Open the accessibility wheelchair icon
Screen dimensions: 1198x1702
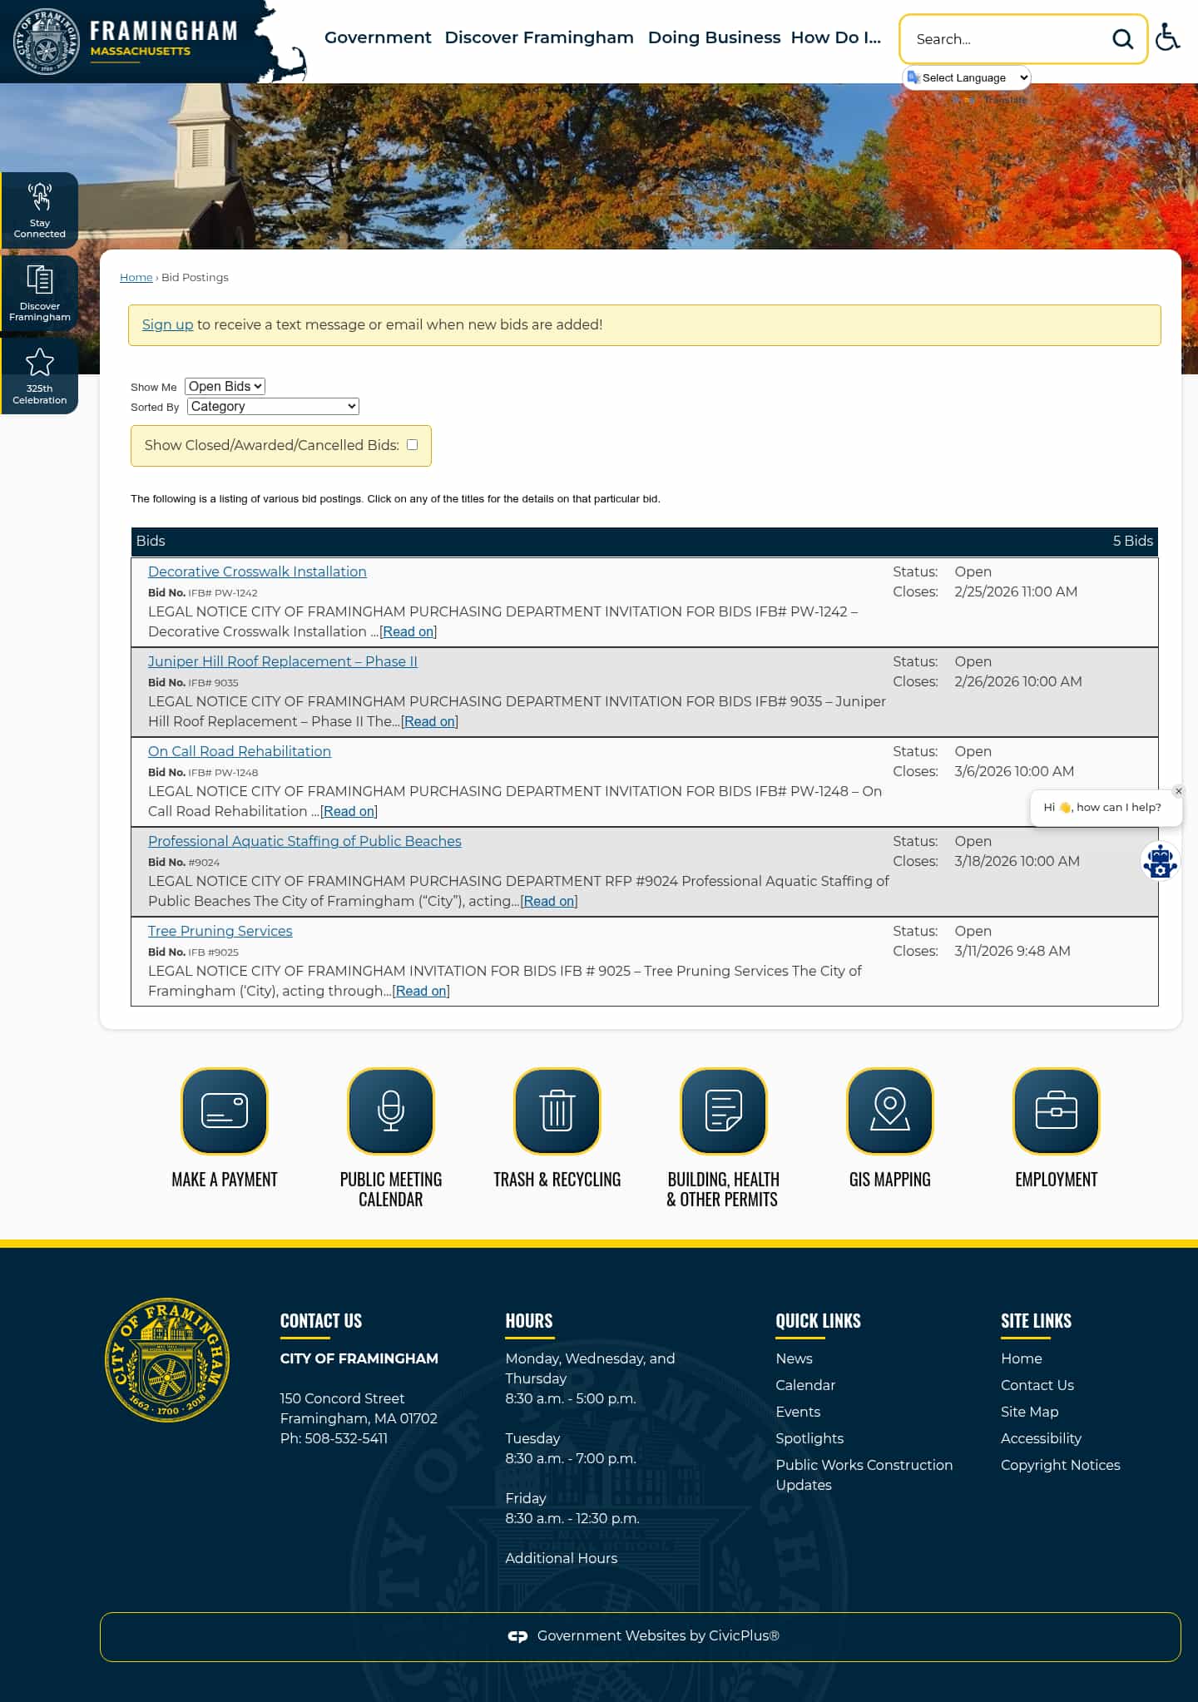(x=1168, y=38)
